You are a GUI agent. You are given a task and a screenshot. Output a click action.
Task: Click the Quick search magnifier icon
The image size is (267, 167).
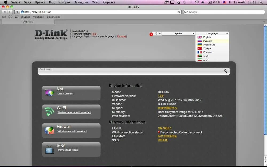pos(225,71)
